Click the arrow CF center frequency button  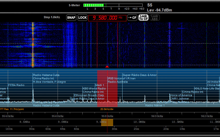click(x=132, y=18)
